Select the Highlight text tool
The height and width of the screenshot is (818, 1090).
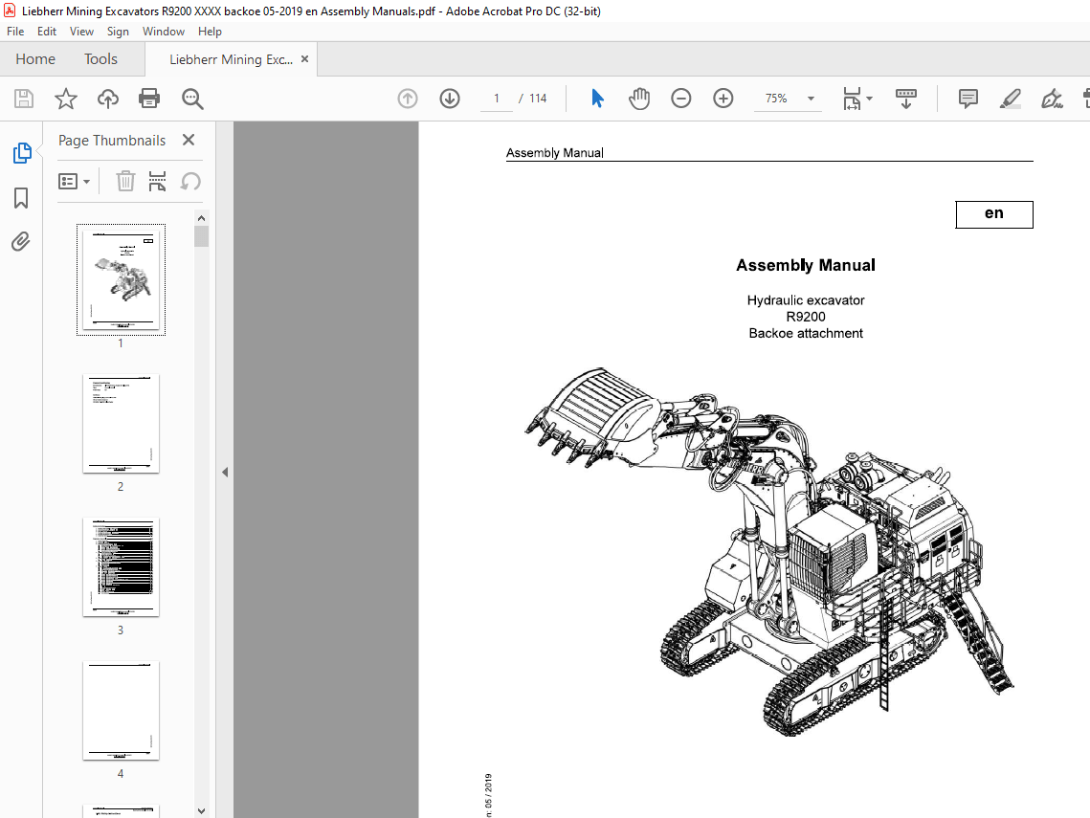pyautogui.click(x=1011, y=99)
